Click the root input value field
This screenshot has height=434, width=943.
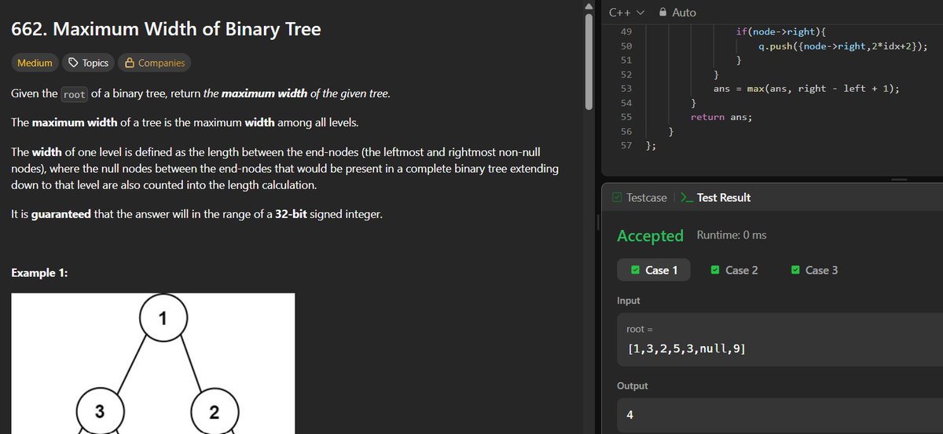(780, 338)
